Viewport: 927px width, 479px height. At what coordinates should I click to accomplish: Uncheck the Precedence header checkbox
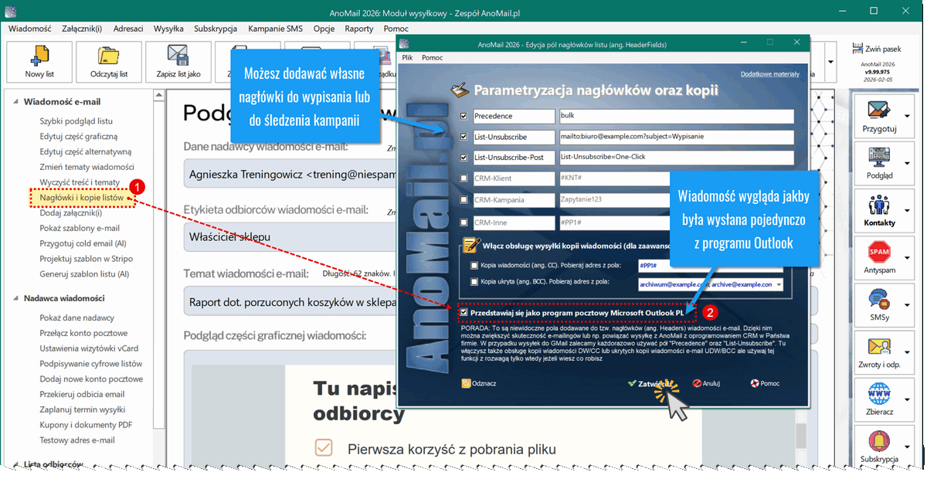click(463, 116)
